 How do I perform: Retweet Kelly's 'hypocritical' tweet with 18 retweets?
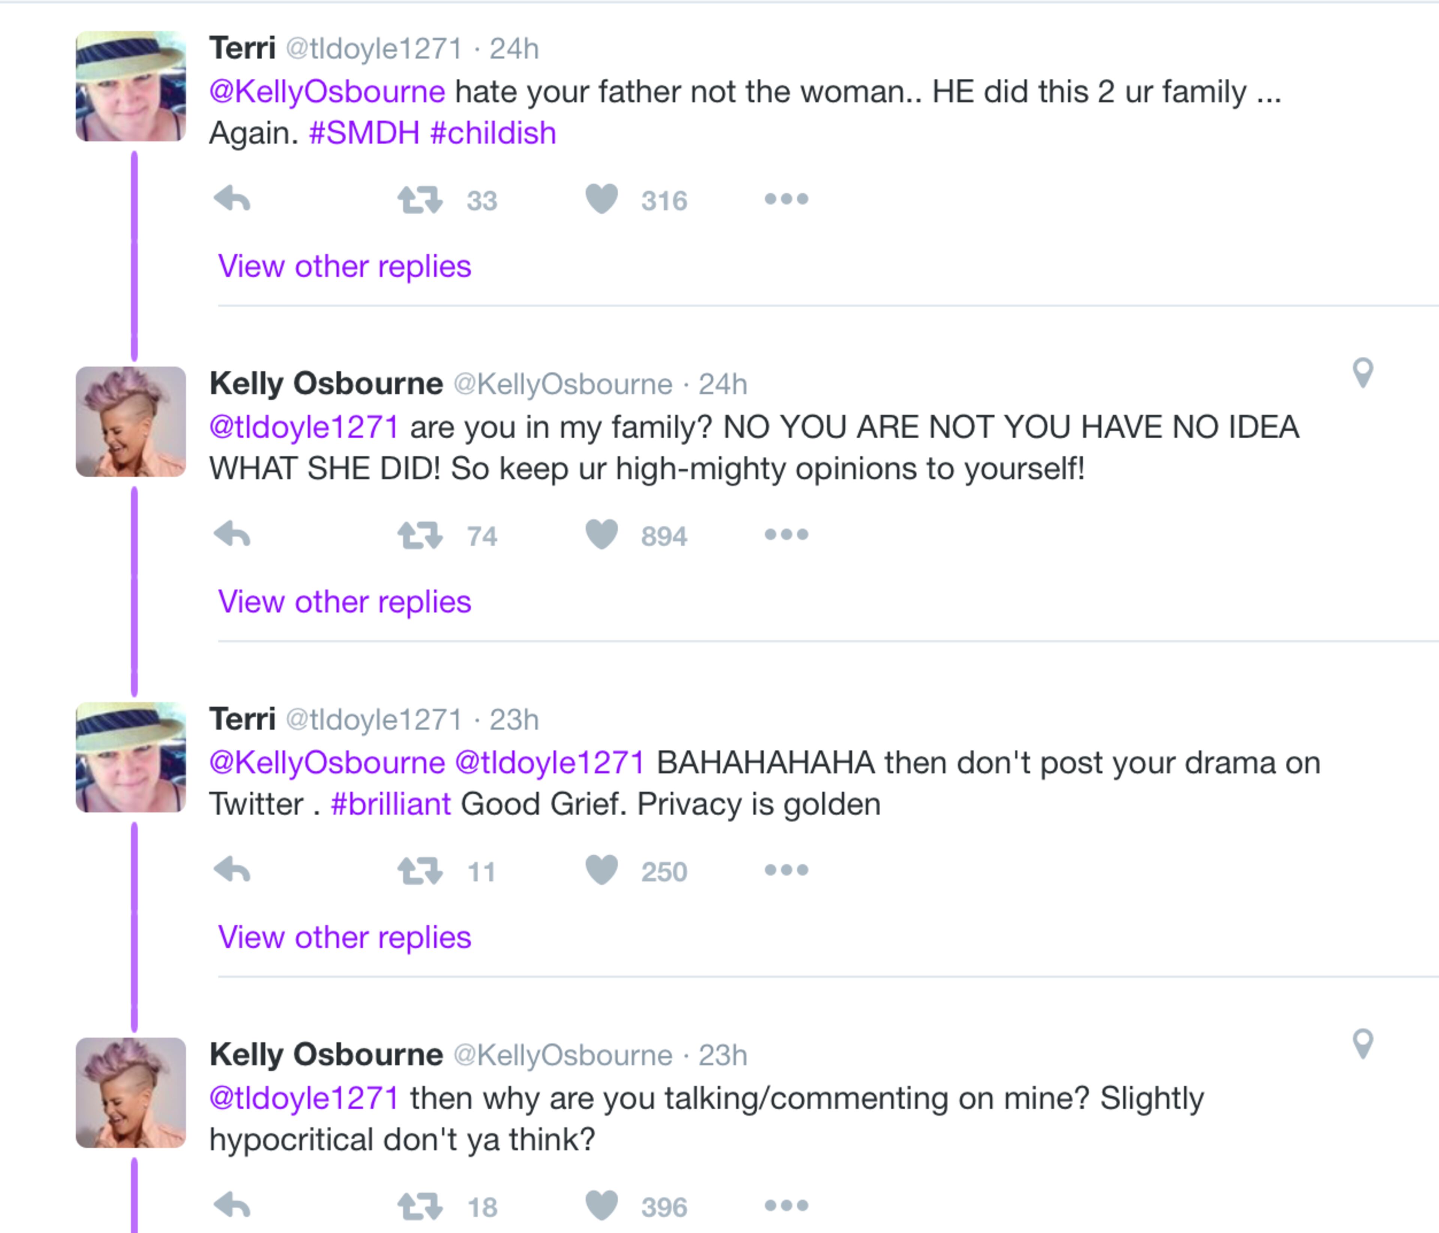tap(419, 1207)
